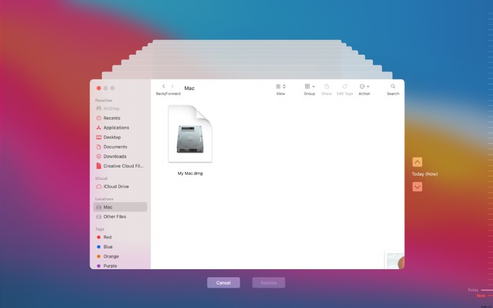Open the Group icon in toolbar
This screenshot has height=308, width=493.
click(308, 86)
